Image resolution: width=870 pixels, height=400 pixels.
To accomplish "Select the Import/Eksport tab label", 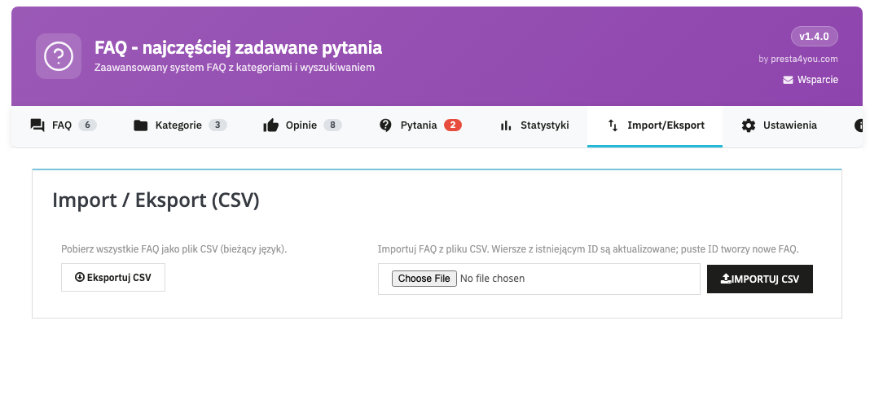I will tap(666, 125).
